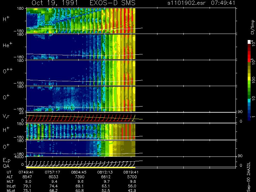Click the file name 's1101902.esr'

pos(186,3)
